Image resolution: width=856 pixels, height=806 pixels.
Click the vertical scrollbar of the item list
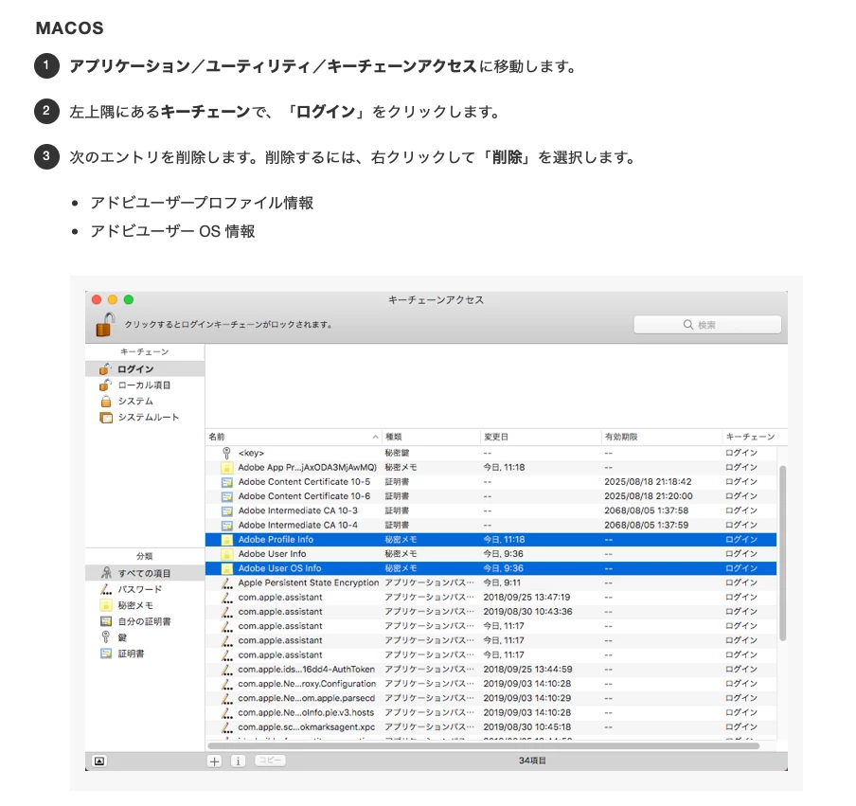click(782, 552)
